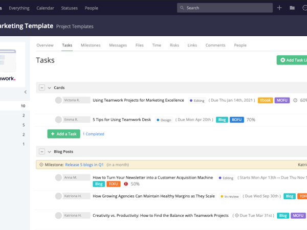Click the plus quick-add icon in top bar

[x=279, y=8]
